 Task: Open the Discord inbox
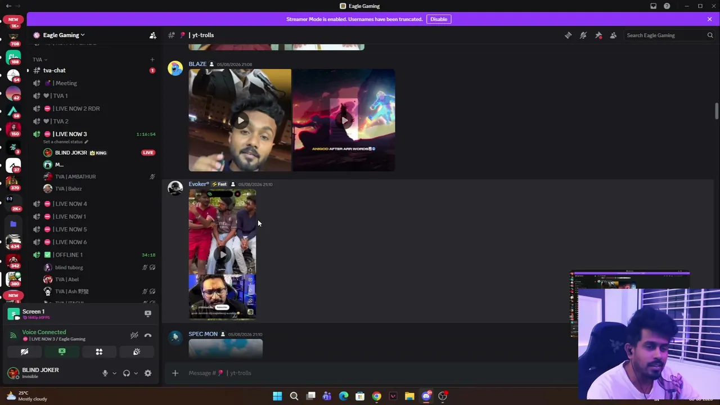pos(653,6)
